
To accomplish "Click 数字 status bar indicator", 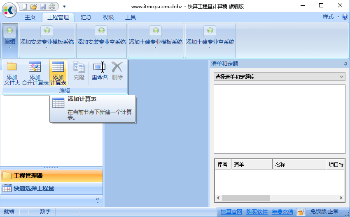I will pyautogui.click(x=45, y=211).
